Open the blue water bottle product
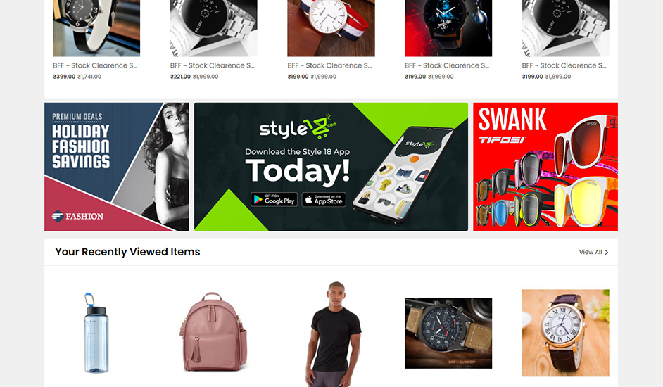Screen dimensions: 663x387 (96, 333)
